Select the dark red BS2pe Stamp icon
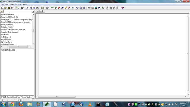Image resolution: width=190 pixels, height=107 pixels. pos(69,8)
